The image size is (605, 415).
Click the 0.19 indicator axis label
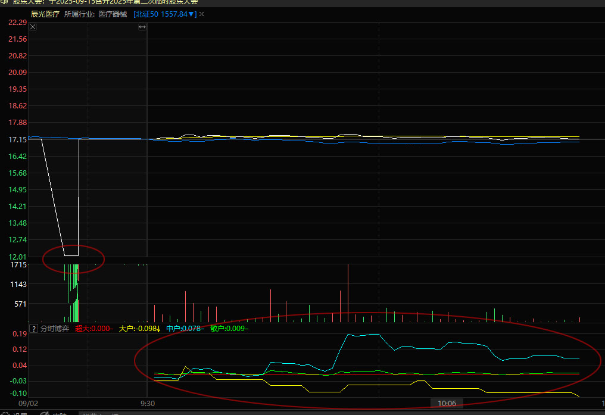(x=20, y=334)
